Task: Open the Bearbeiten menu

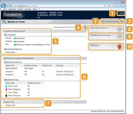Action: pos(12,9)
